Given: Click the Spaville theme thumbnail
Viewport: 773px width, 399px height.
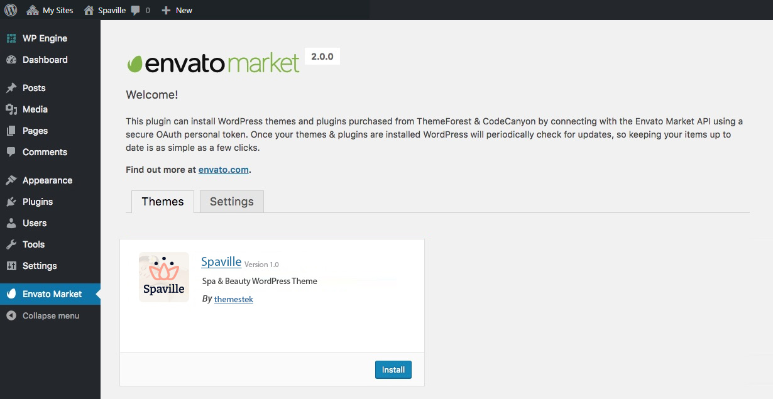Looking at the screenshot, I should (x=164, y=277).
